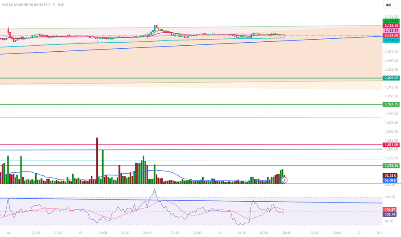Click the date 16 on time axis
401x237 pixels.
(x=219, y=233)
